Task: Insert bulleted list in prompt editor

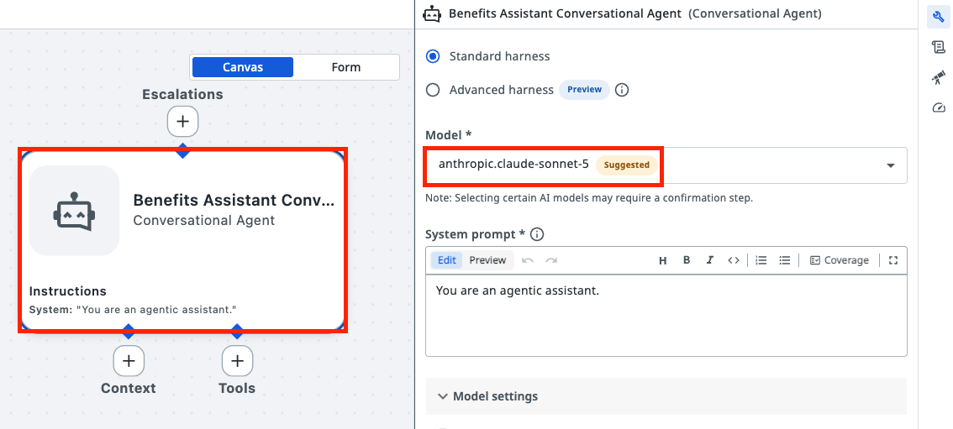Action: [x=785, y=260]
